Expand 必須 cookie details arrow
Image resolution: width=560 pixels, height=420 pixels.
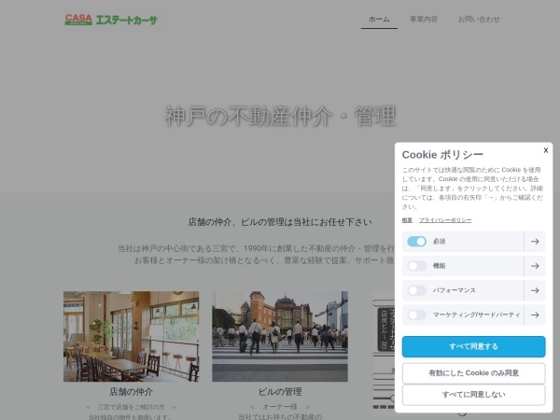535,242
